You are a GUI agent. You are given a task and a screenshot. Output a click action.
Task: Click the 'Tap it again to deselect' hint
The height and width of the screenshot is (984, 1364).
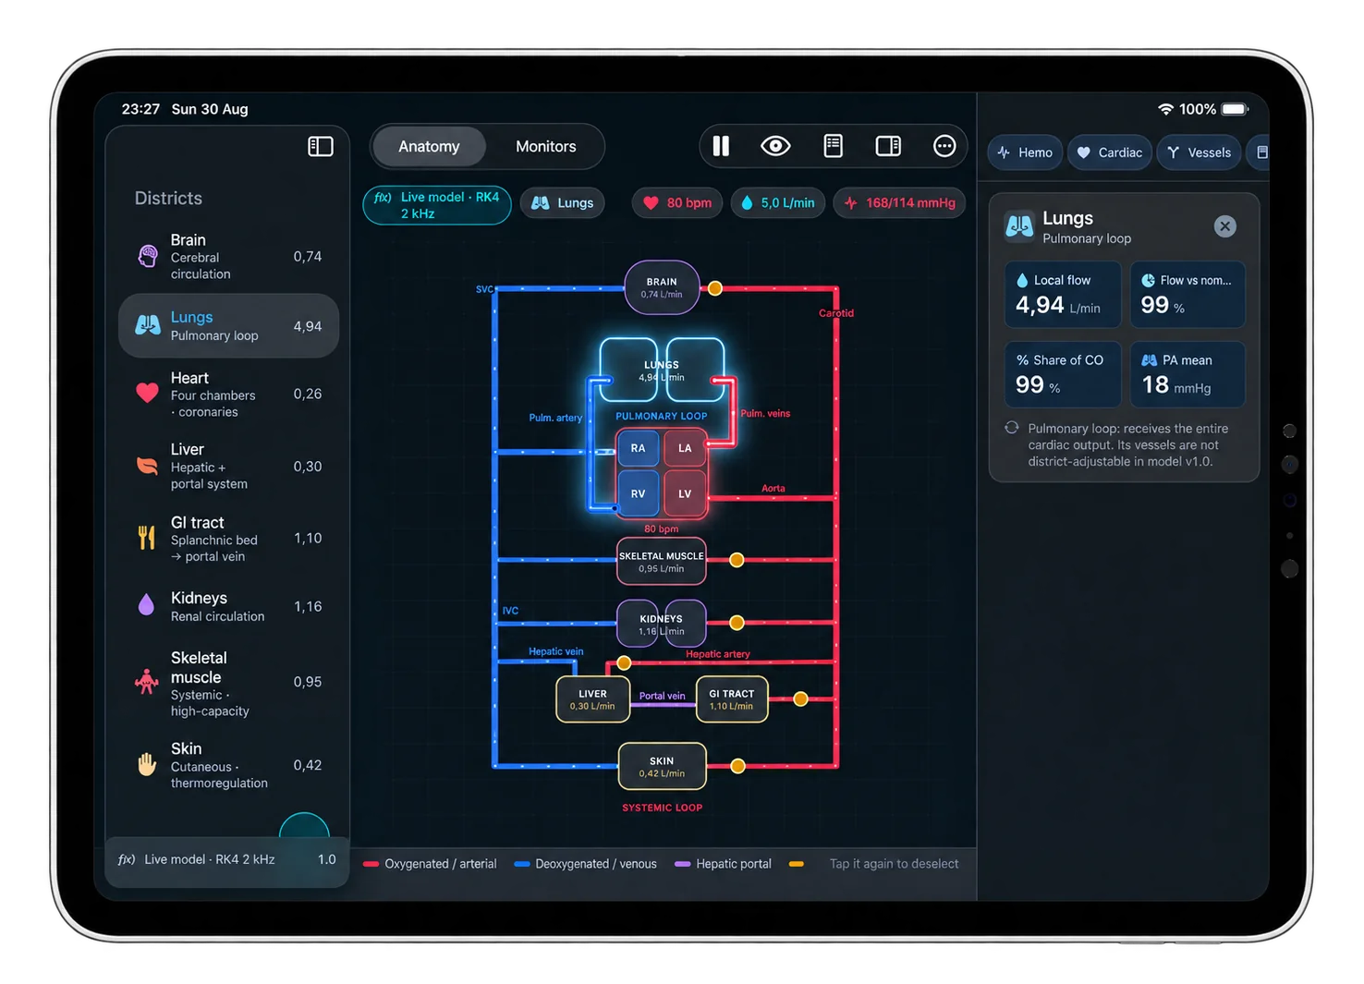(894, 864)
